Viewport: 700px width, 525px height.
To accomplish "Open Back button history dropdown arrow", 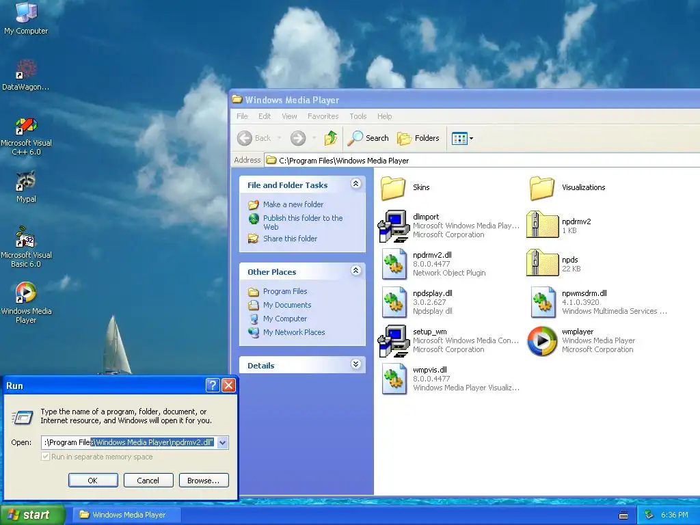I will coord(280,138).
